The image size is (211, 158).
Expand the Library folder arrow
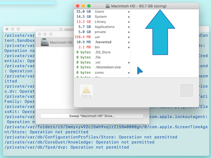129,22
